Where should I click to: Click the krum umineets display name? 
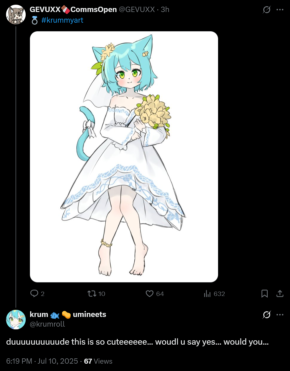68,315
